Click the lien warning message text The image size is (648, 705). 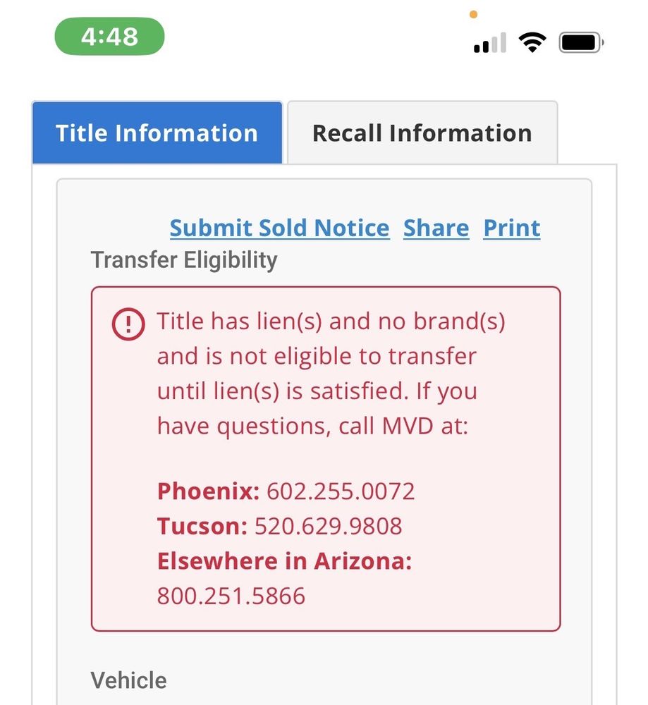coord(317,374)
